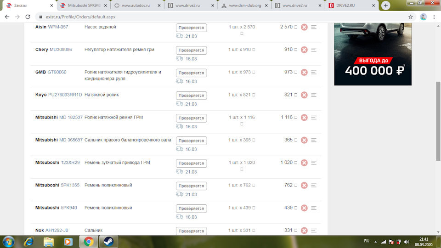This screenshot has height=248, width=441.
Task: Click the delivery truck icon in the GMB GT60060 row
Action: pyautogui.click(x=180, y=81)
